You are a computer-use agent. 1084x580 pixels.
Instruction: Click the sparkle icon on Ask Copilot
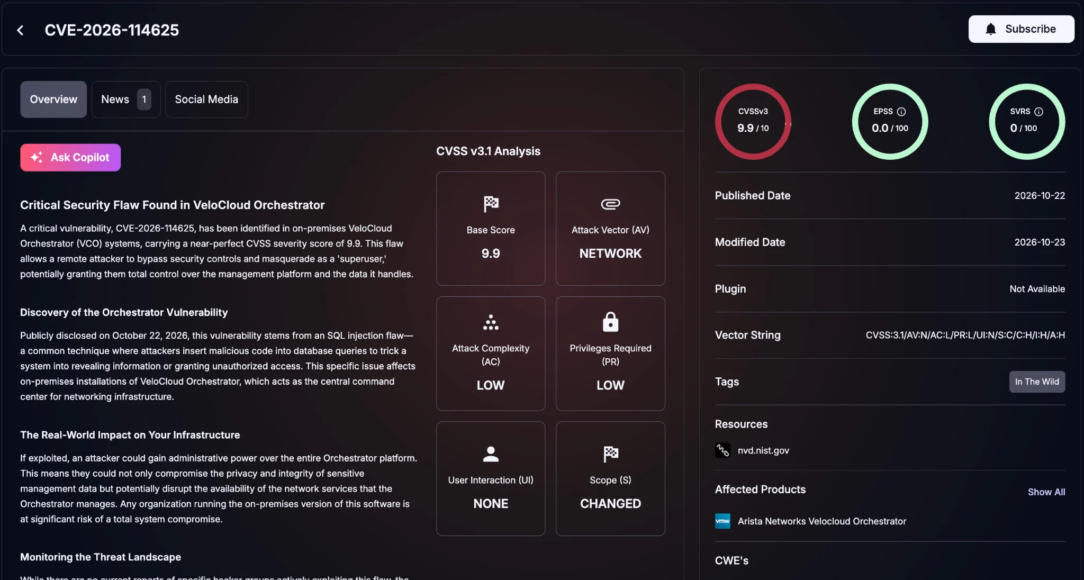pyautogui.click(x=37, y=157)
